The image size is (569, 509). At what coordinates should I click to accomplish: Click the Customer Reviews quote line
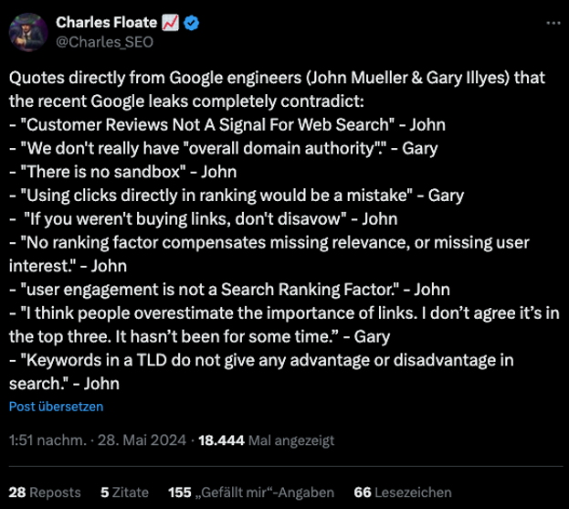click(227, 125)
